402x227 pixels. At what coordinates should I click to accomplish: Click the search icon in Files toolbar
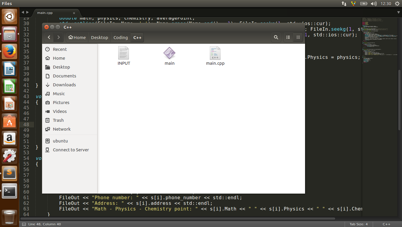click(x=276, y=38)
